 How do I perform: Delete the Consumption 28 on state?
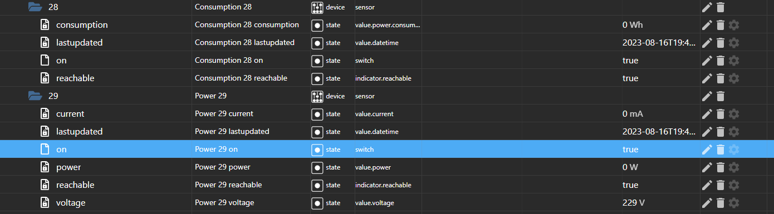(721, 61)
